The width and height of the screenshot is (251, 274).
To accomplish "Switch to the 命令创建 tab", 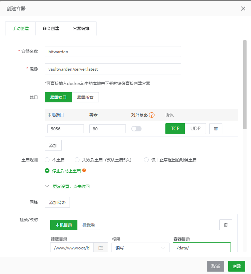I will 51,29.
